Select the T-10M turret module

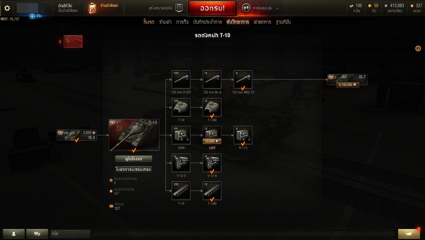212,107
